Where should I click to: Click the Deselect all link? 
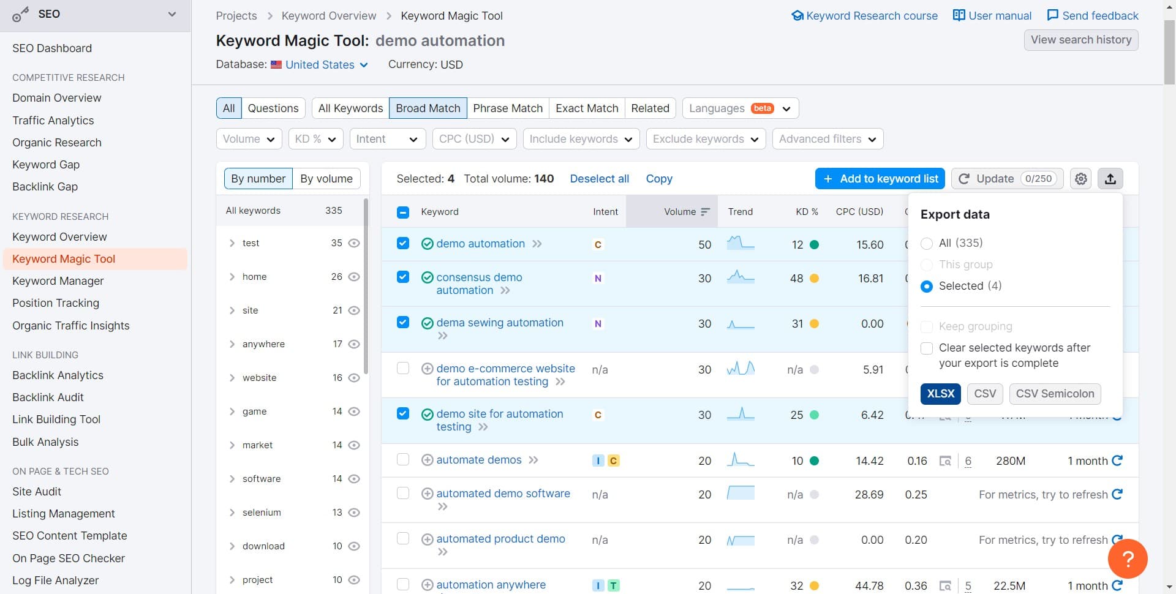(x=599, y=179)
